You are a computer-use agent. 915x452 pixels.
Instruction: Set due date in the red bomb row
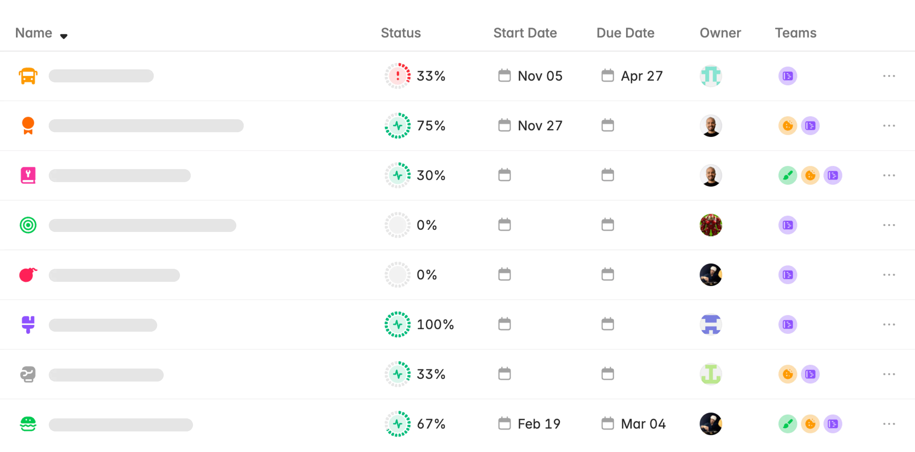coord(607,274)
